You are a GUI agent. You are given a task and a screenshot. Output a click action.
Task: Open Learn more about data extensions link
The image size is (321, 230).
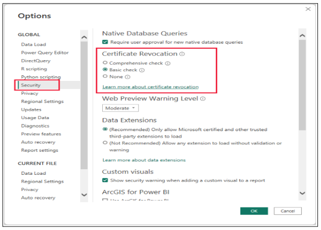click(144, 160)
